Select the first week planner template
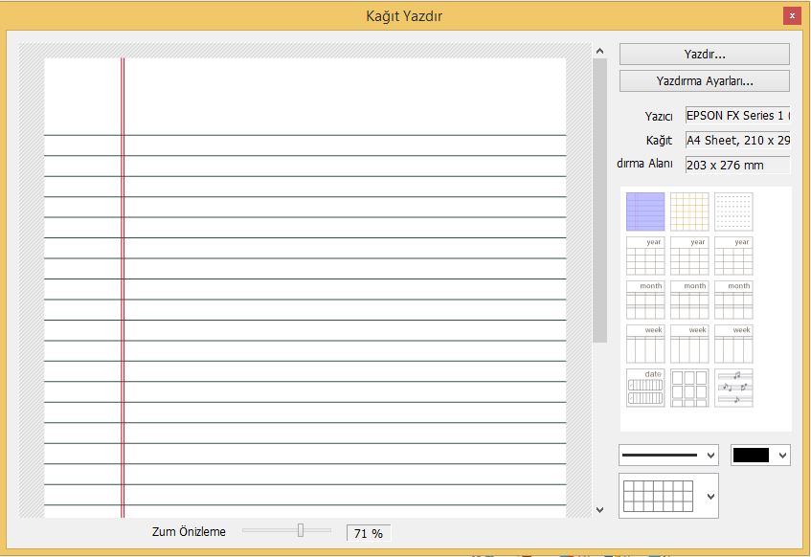811x557 pixels. (645, 344)
